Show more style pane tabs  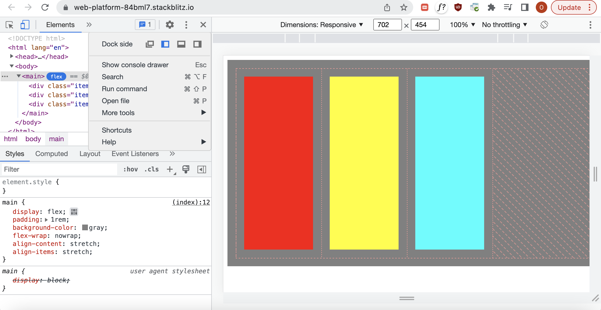tap(172, 154)
